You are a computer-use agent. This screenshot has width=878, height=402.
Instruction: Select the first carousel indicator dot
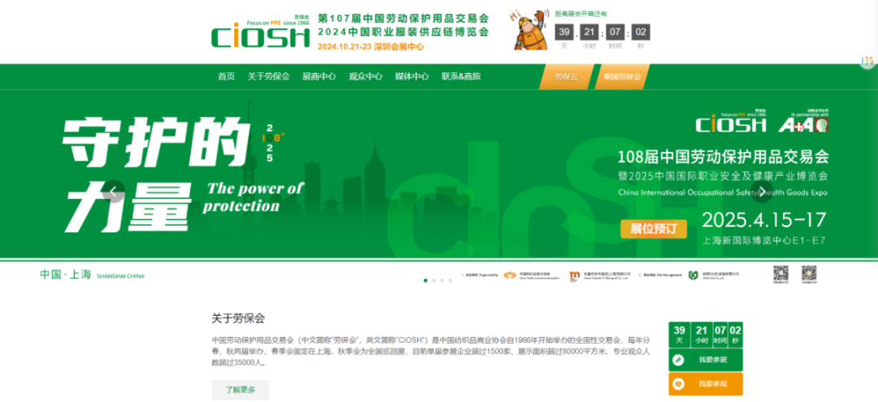(x=425, y=280)
